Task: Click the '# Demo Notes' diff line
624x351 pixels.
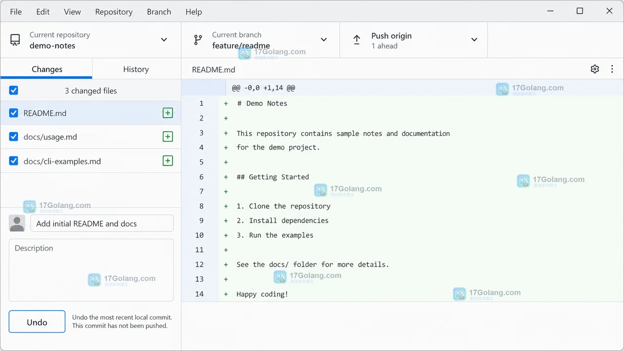Action: [262, 103]
